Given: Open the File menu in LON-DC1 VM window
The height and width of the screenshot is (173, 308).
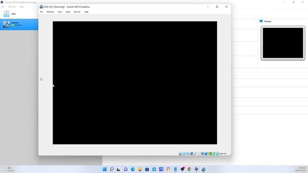Looking at the screenshot, I should tap(41, 12).
